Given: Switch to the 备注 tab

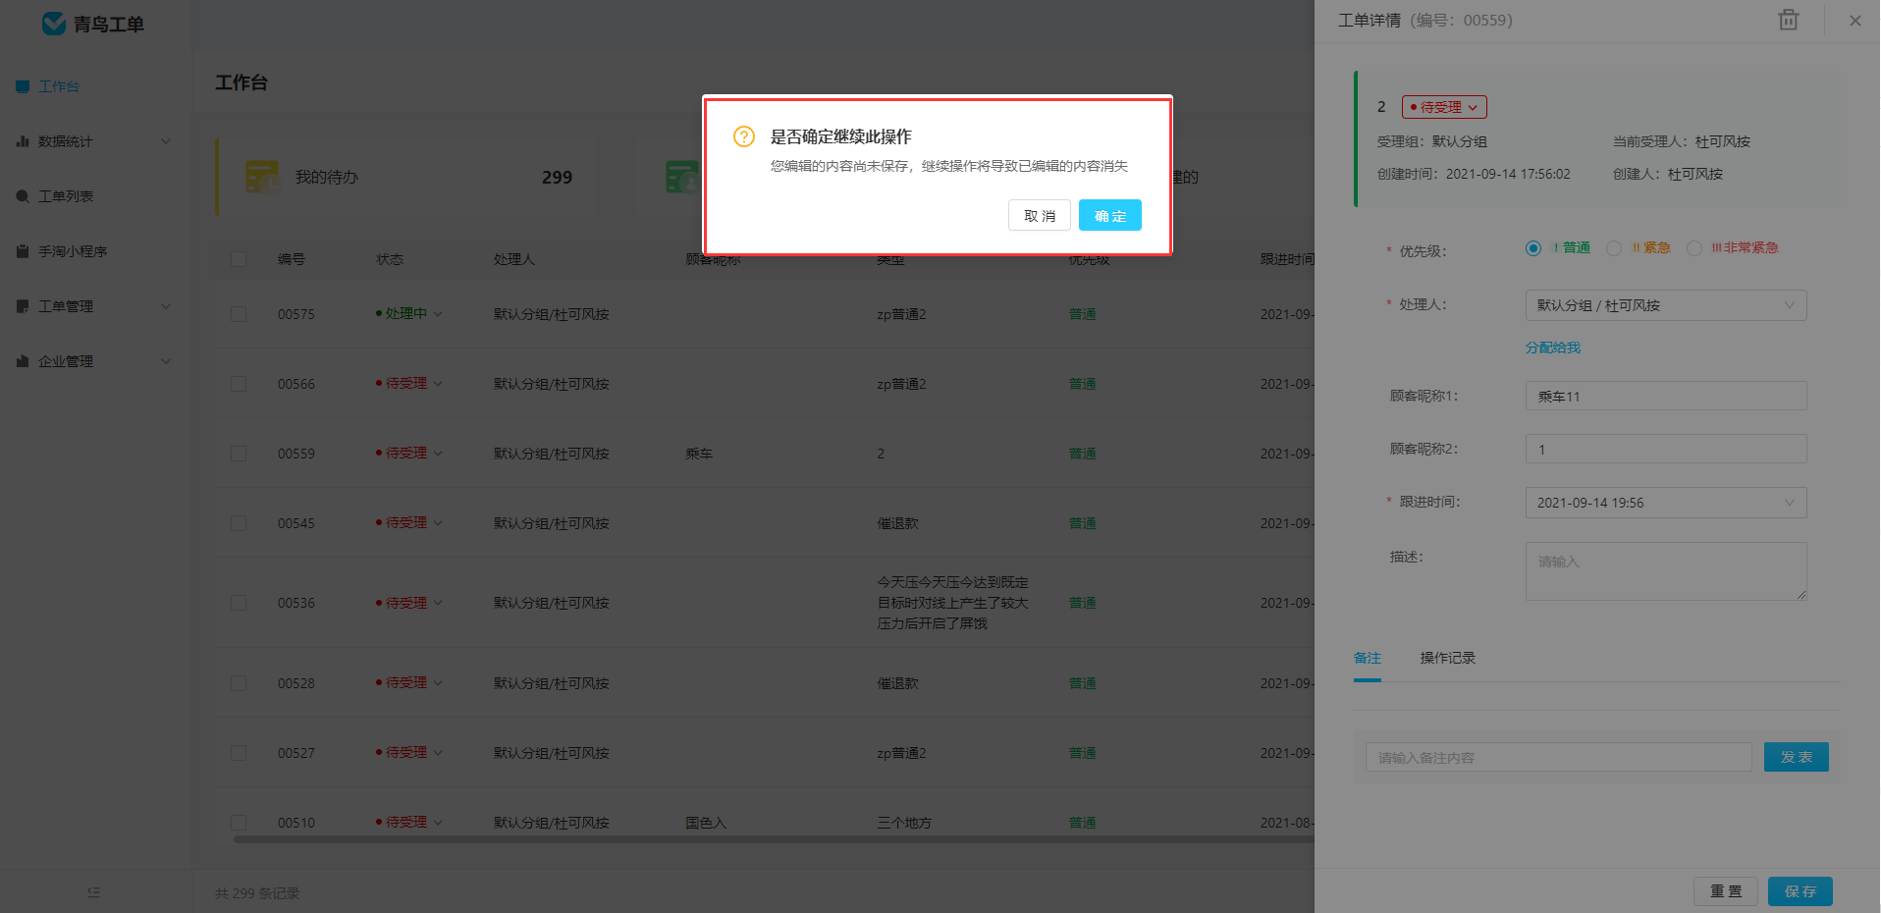Looking at the screenshot, I should click(x=1368, y=658).
